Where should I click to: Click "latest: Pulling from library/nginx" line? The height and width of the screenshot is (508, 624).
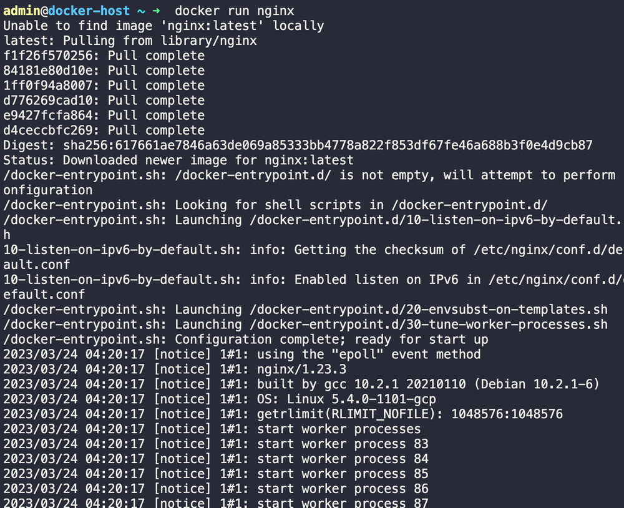130,41
